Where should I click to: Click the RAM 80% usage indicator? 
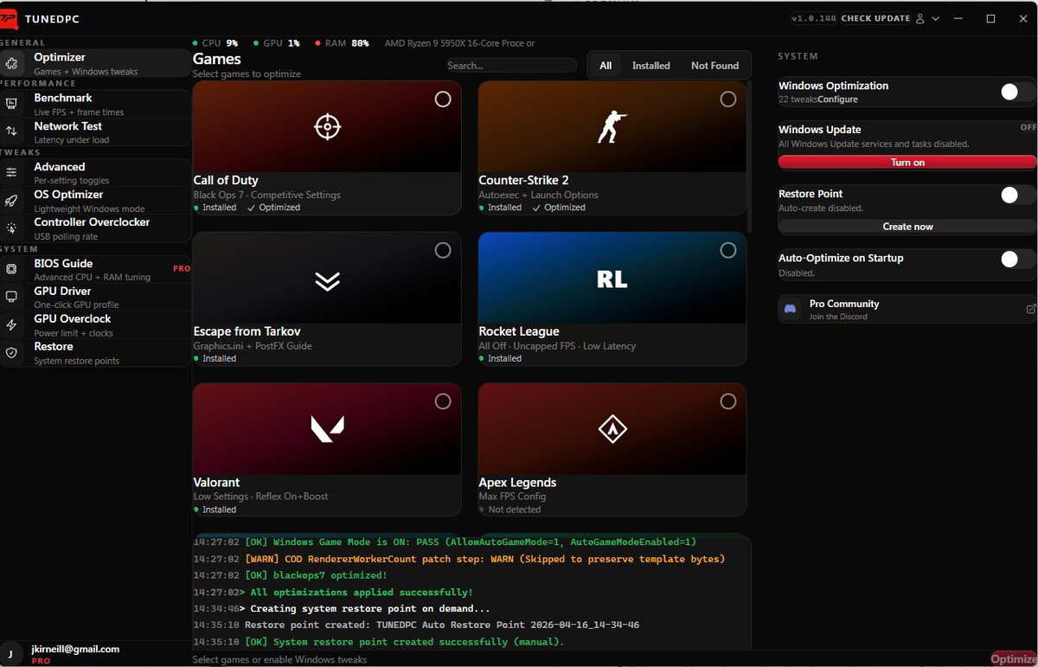[342, 42]
